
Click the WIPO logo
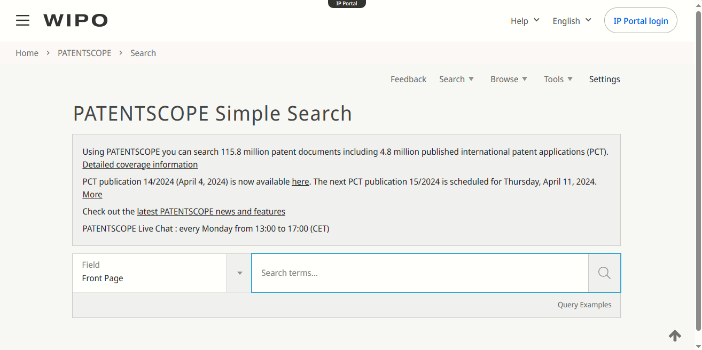(x=75, y=21)
